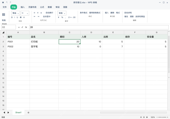Click the zoom out minus button
Viewport: 170px width, 119px height.
(157, 117)
